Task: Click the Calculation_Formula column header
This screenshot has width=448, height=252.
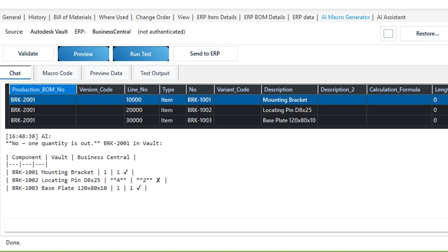Action: (x=399, y=90)
